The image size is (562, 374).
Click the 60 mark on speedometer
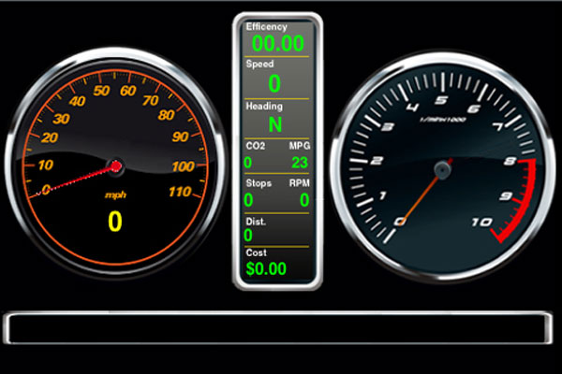click(x=123, y=91)
